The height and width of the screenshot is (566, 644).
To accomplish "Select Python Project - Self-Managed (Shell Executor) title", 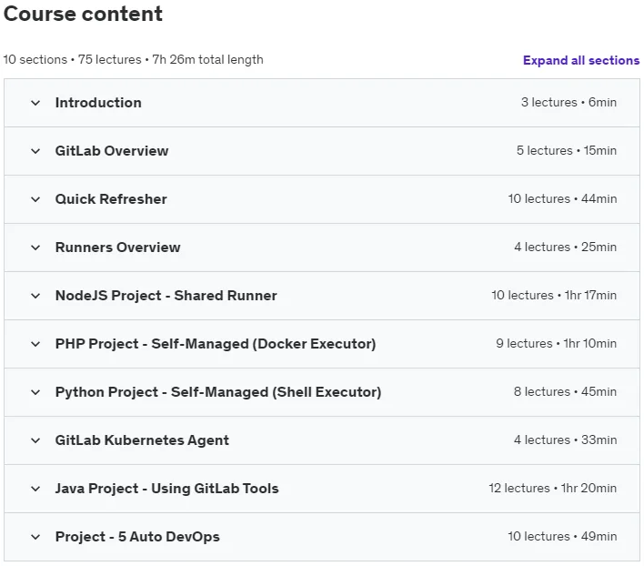I will pos(218,392).
